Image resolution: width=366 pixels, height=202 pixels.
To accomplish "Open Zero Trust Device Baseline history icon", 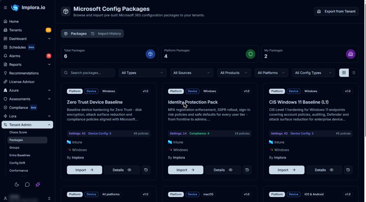I will (x=146, y=170).
